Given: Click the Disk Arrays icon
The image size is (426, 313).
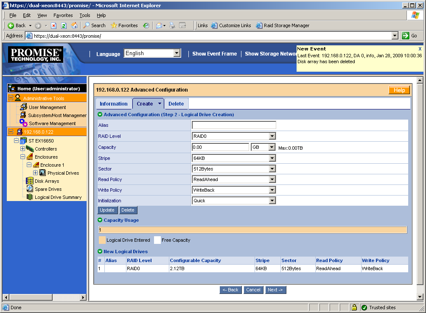Looking at the screenshot, I should (x=30, y=181).
